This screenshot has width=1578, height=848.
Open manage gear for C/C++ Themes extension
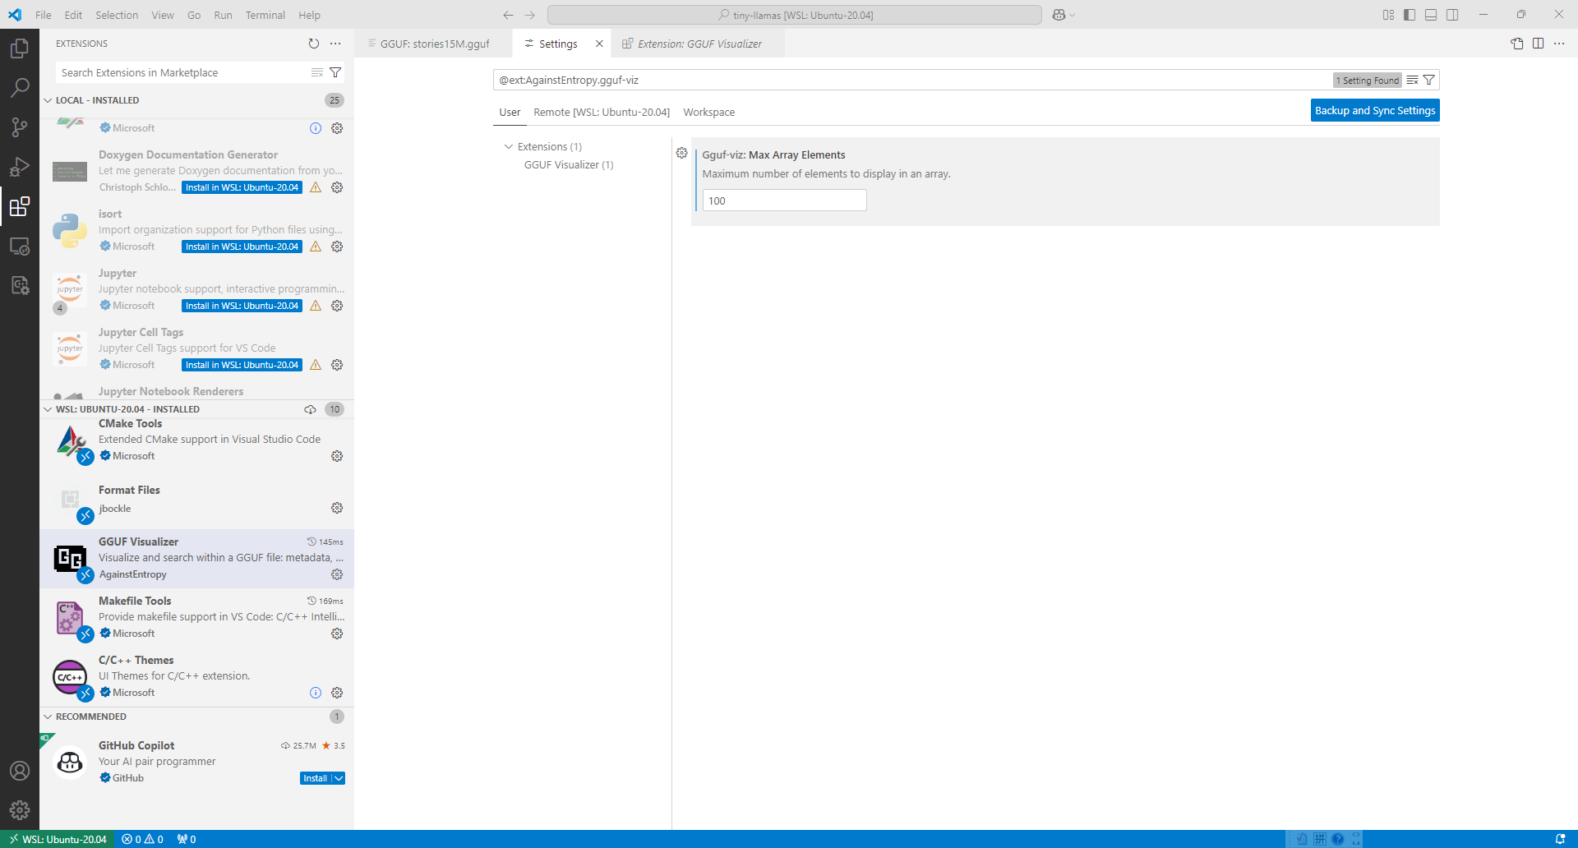(337, 693)
